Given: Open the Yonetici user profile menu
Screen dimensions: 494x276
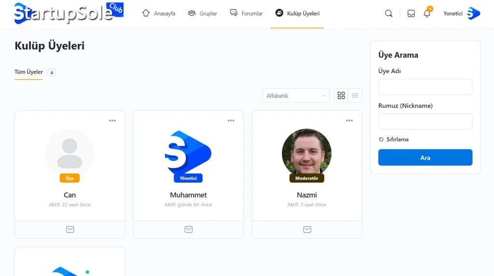Looking at the screenshot, I should [x=461, y=13].
